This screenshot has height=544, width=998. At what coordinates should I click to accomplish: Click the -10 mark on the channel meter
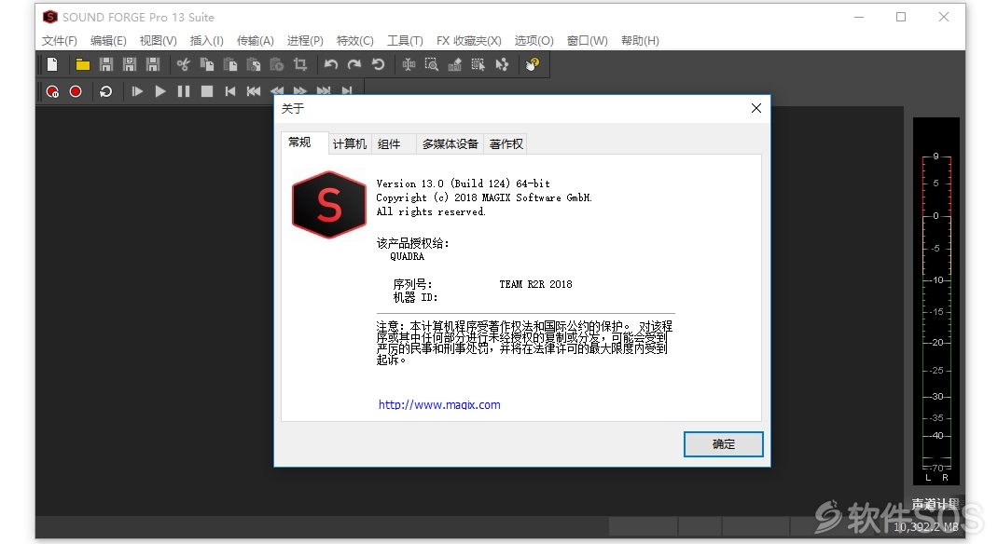point(936,280)
